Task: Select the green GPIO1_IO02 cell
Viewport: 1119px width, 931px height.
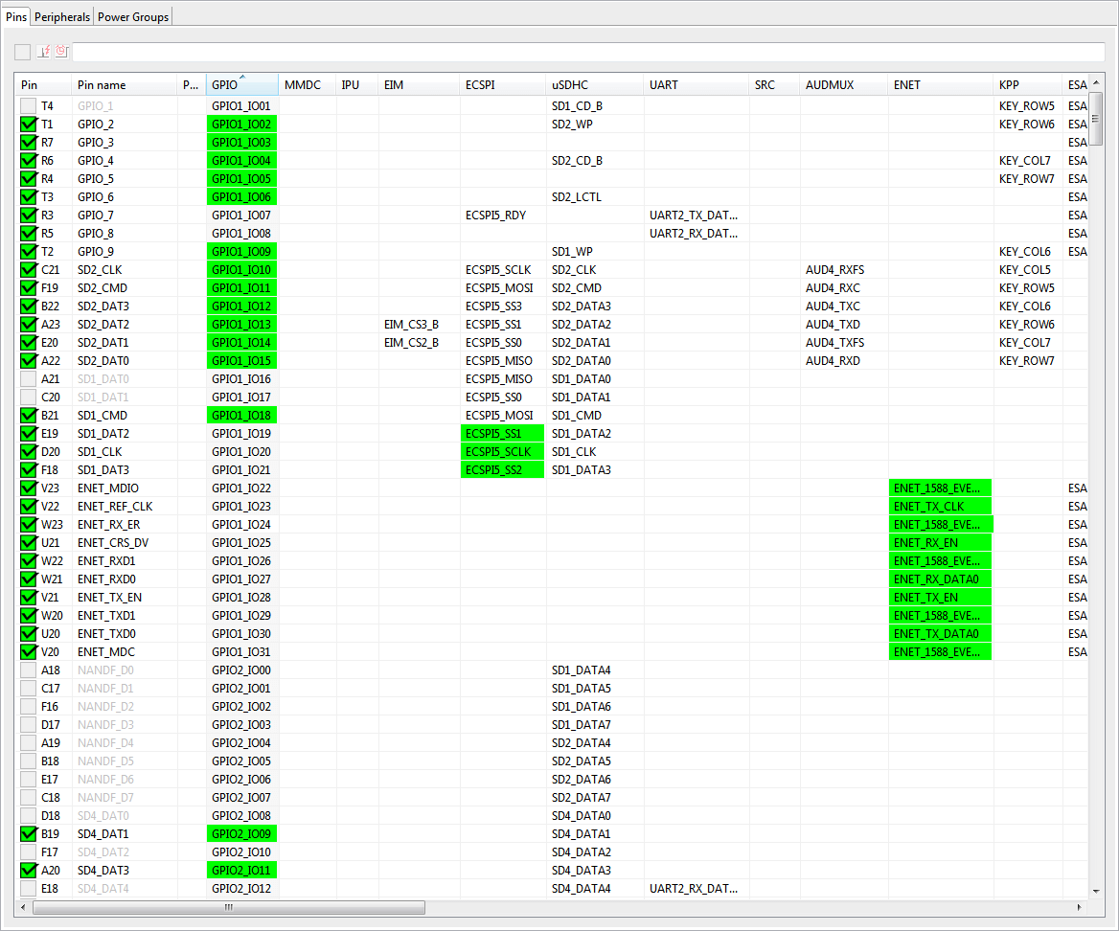Action: pos(241,125)
